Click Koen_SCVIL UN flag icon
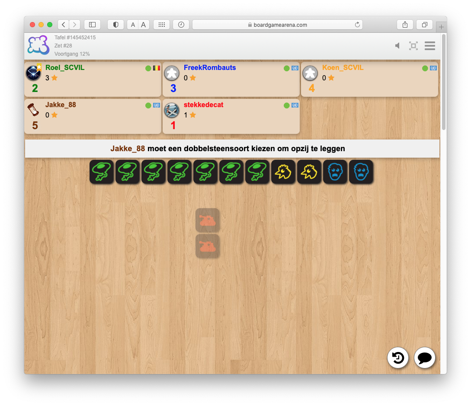Viewport: 471px width, 406px height. click(433, 68)
